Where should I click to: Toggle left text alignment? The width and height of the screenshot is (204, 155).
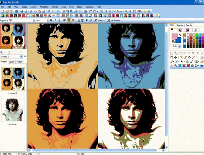click(65, 20)
